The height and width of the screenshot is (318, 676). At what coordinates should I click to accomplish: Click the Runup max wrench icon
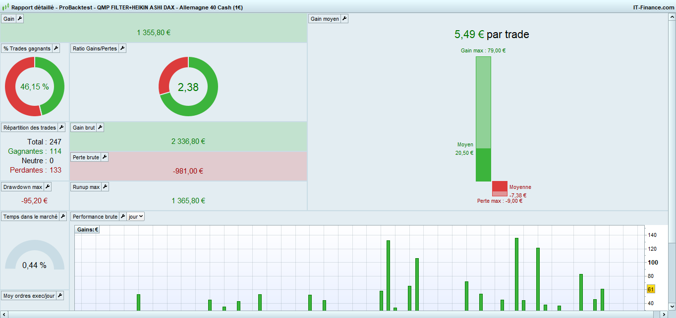(105, 187)
